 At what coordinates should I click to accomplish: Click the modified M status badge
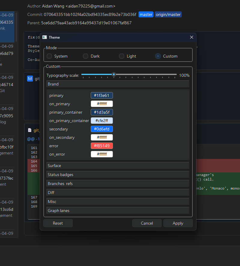(30, 79)
